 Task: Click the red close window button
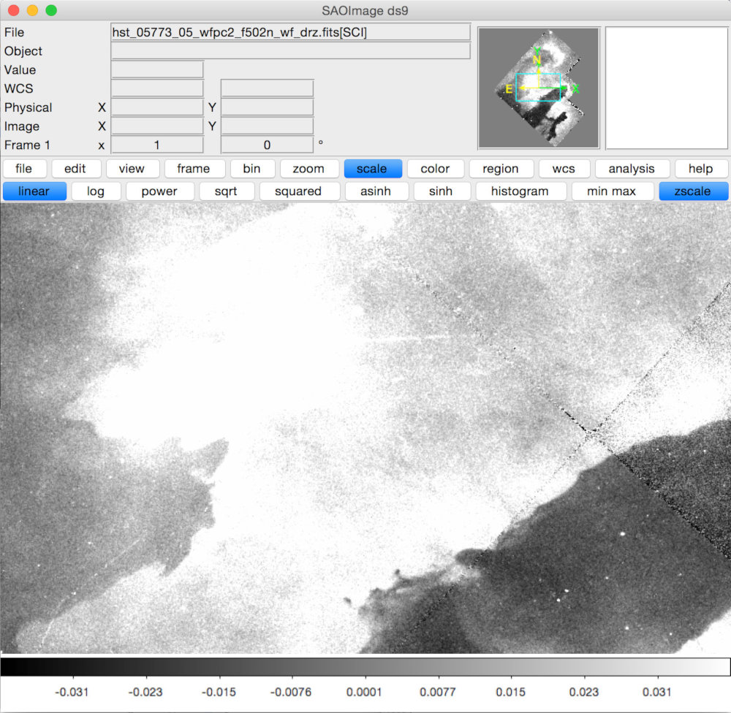click(13, 10)
